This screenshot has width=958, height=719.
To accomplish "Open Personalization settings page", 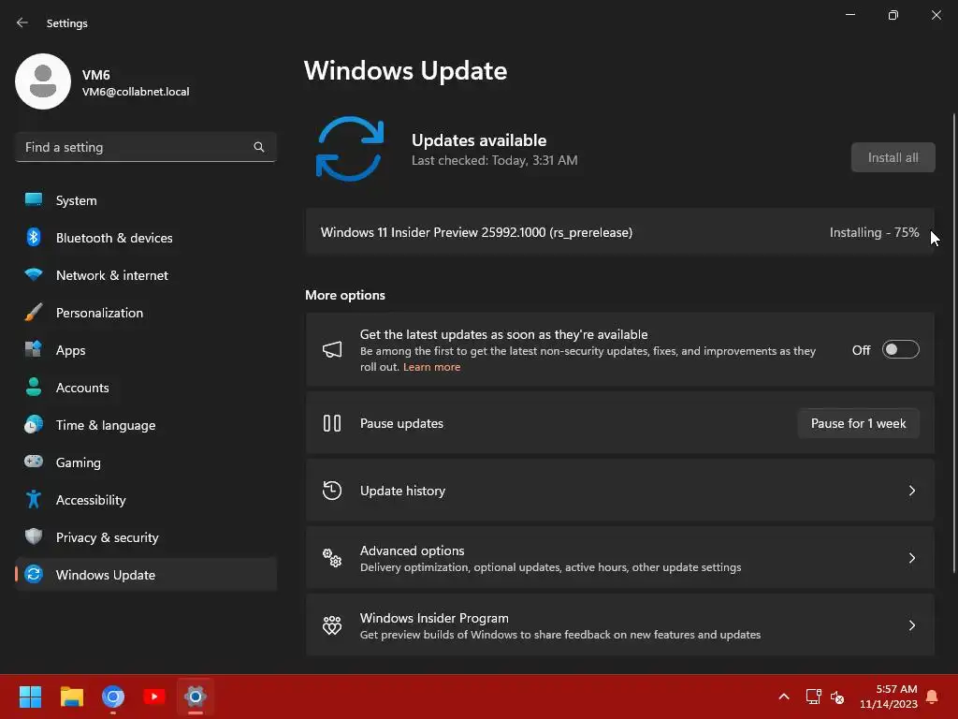I will click(x=146, y=313).
